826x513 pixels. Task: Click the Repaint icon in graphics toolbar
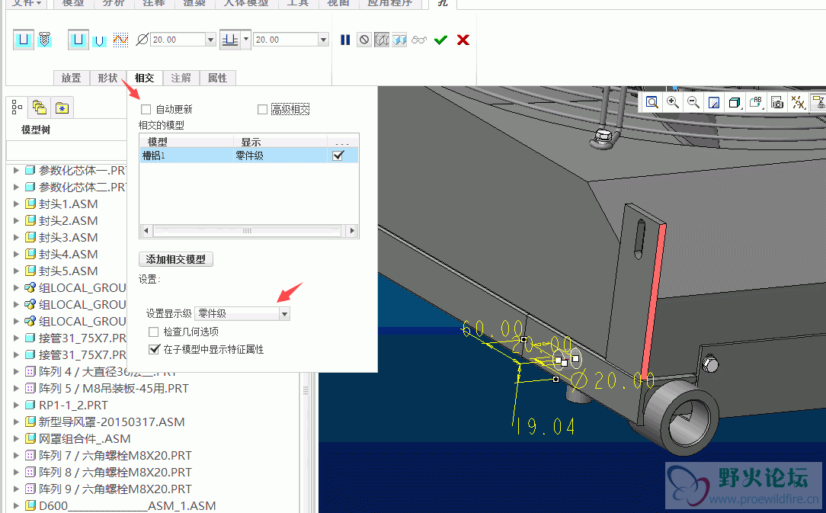pyautogui.click(x=714, y=102)
